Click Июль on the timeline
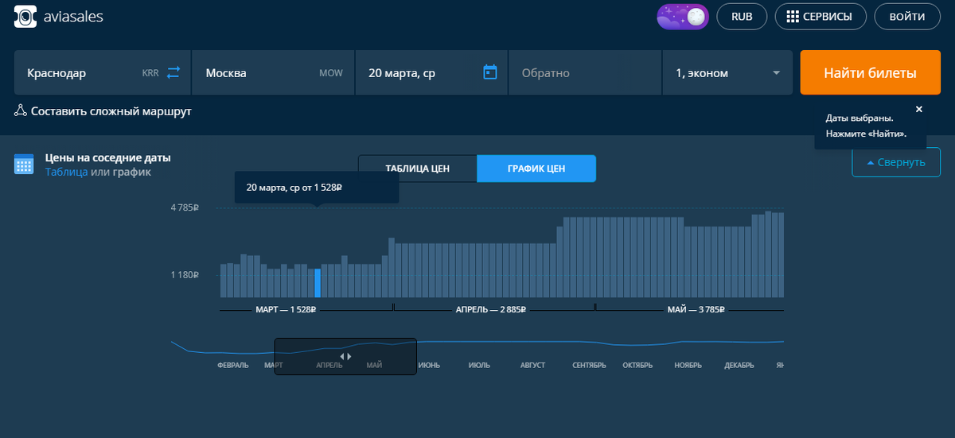 479,366
